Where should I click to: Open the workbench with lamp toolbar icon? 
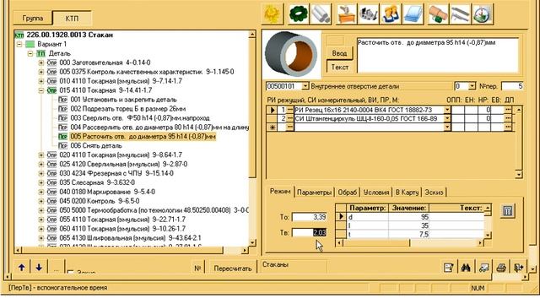(347, 14)
